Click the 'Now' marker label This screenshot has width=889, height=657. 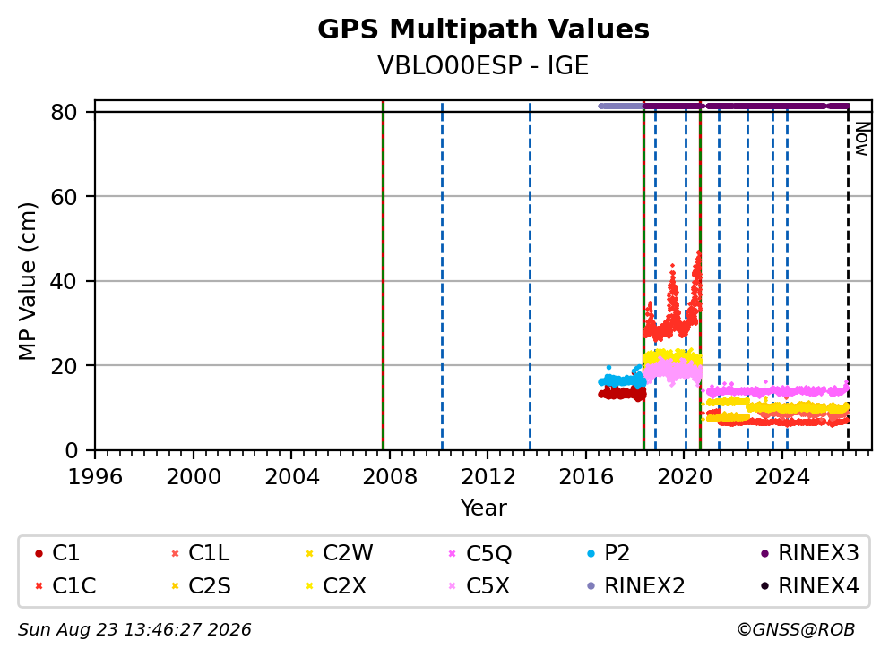862,139
